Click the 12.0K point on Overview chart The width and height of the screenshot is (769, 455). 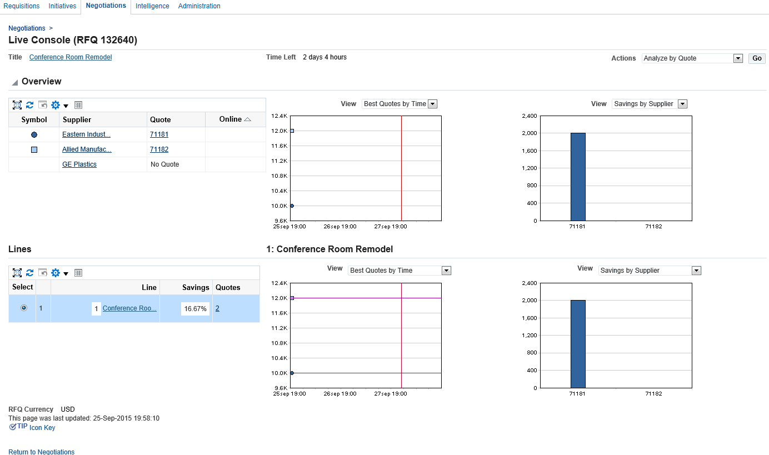coord(292,131)
